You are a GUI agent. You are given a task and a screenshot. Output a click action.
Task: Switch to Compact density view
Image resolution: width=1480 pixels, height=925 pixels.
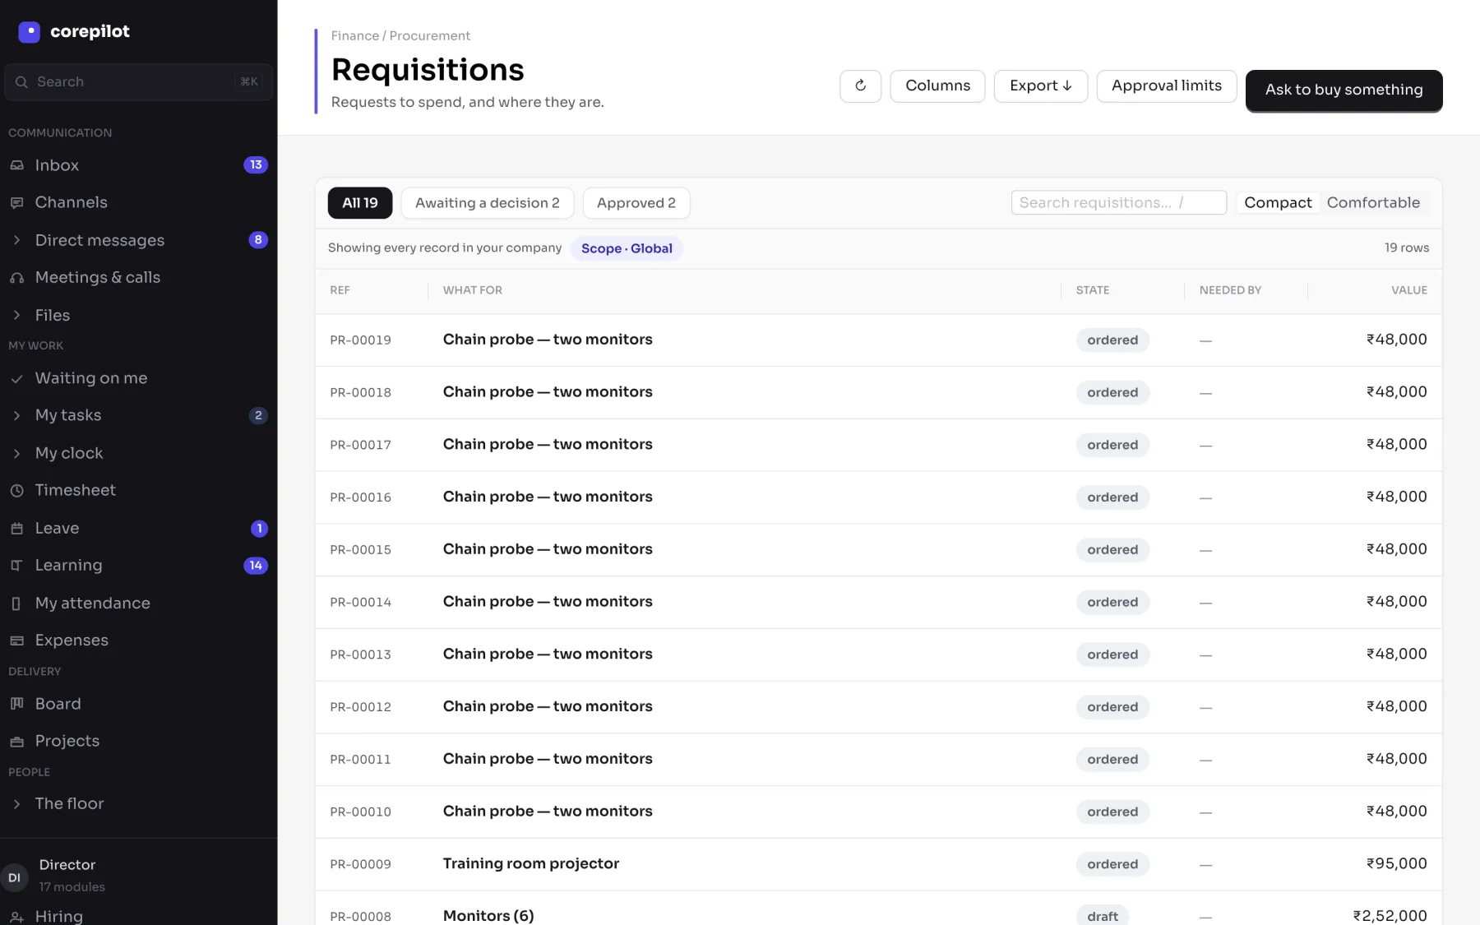1278,202
